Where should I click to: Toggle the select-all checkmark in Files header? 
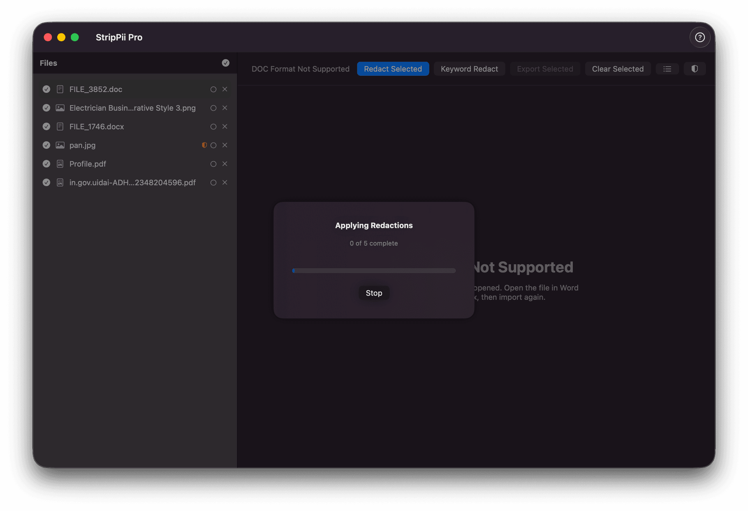[225, 63]
